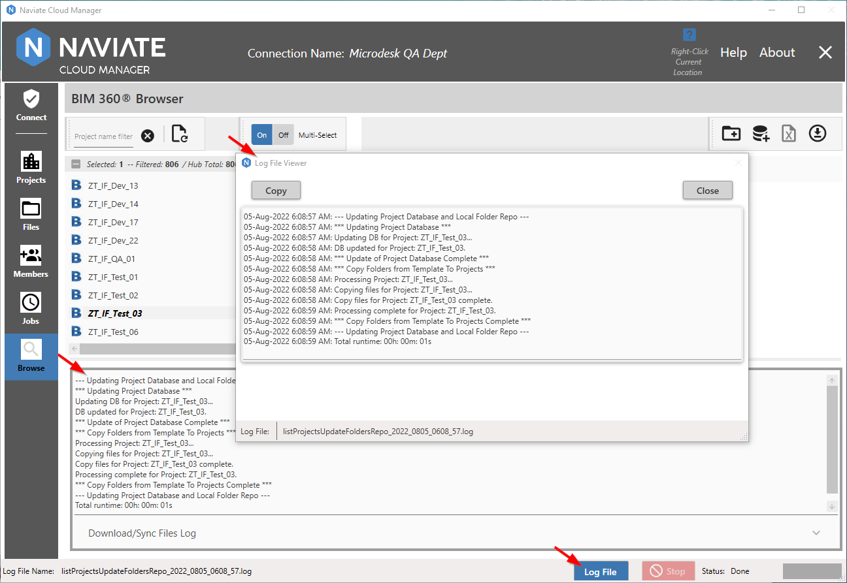Open the Jobs section in sidebar

tap(31, 309)
